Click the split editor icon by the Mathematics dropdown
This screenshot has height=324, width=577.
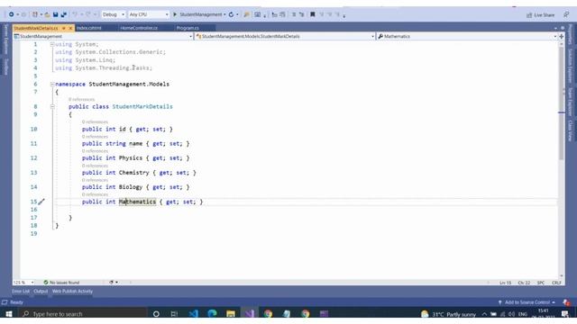coord(562,36)
